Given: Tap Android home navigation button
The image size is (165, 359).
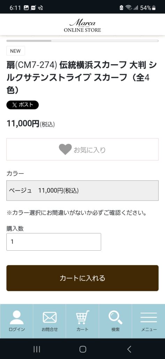Looking at the screenshot, I should tap(83, 349).
